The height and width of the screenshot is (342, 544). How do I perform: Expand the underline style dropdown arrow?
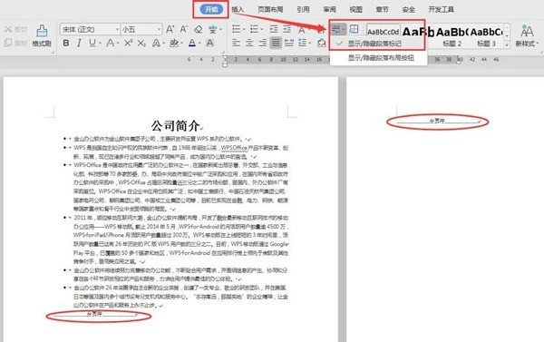pos(100,44)
